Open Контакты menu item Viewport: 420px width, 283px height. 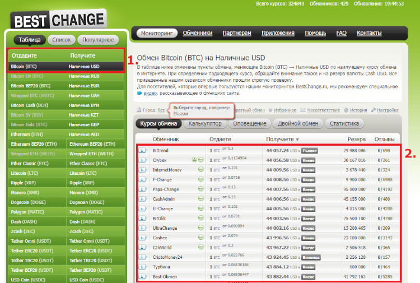point(370,33)
